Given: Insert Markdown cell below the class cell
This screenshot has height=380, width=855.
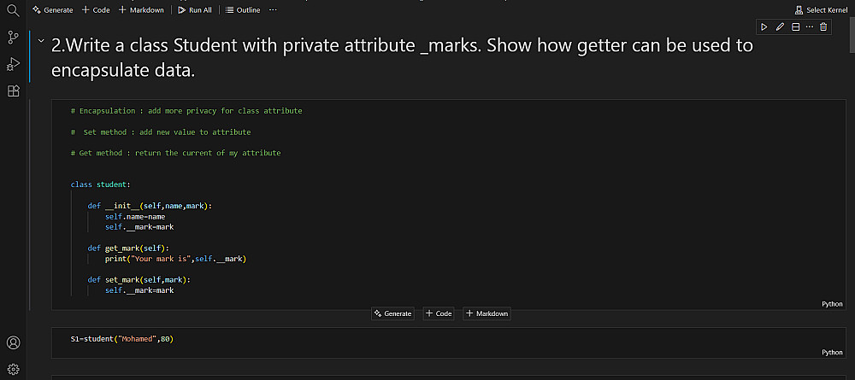Looking at the screenshot, I should pyautogui.click(x=486, y=313).
